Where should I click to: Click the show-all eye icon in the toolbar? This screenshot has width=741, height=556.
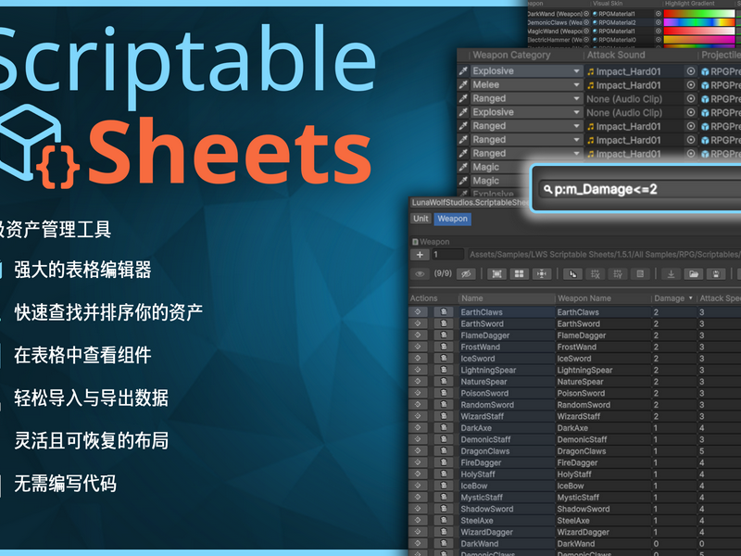pyautogui.click(x=420, y=273)
